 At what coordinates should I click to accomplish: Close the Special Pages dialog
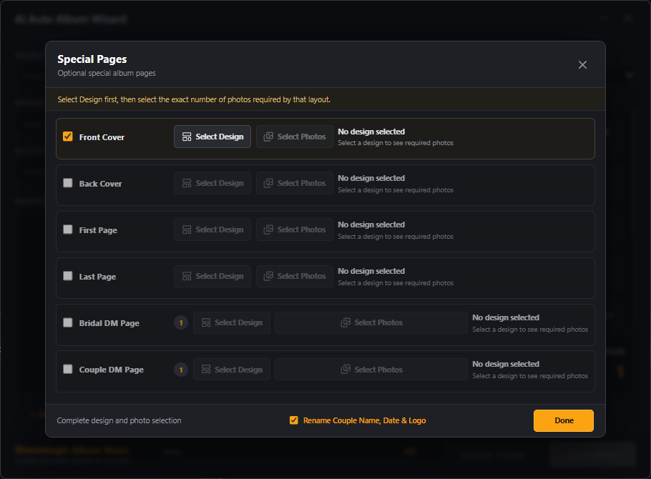(582, 65)
